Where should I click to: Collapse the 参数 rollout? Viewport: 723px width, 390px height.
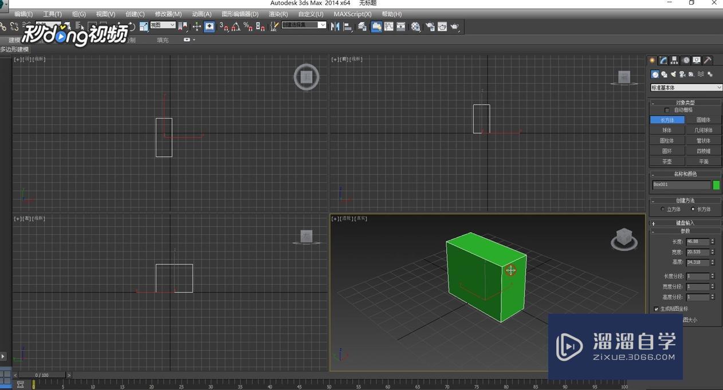coord(685,231)
